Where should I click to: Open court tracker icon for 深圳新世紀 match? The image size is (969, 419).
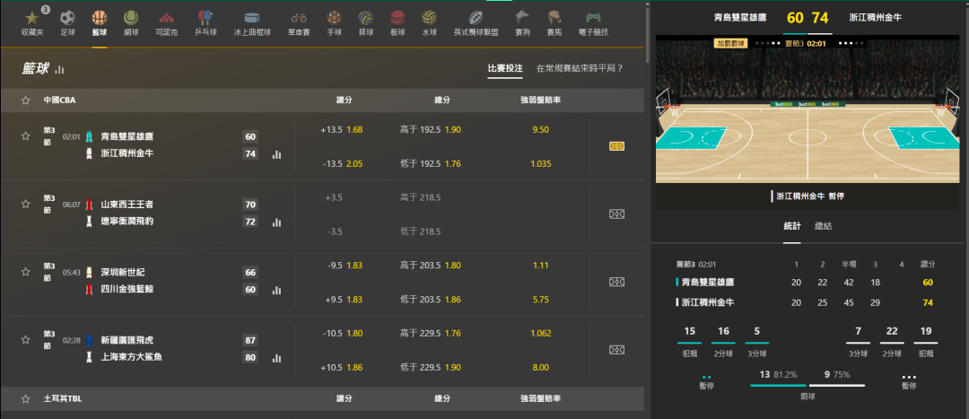616,282
